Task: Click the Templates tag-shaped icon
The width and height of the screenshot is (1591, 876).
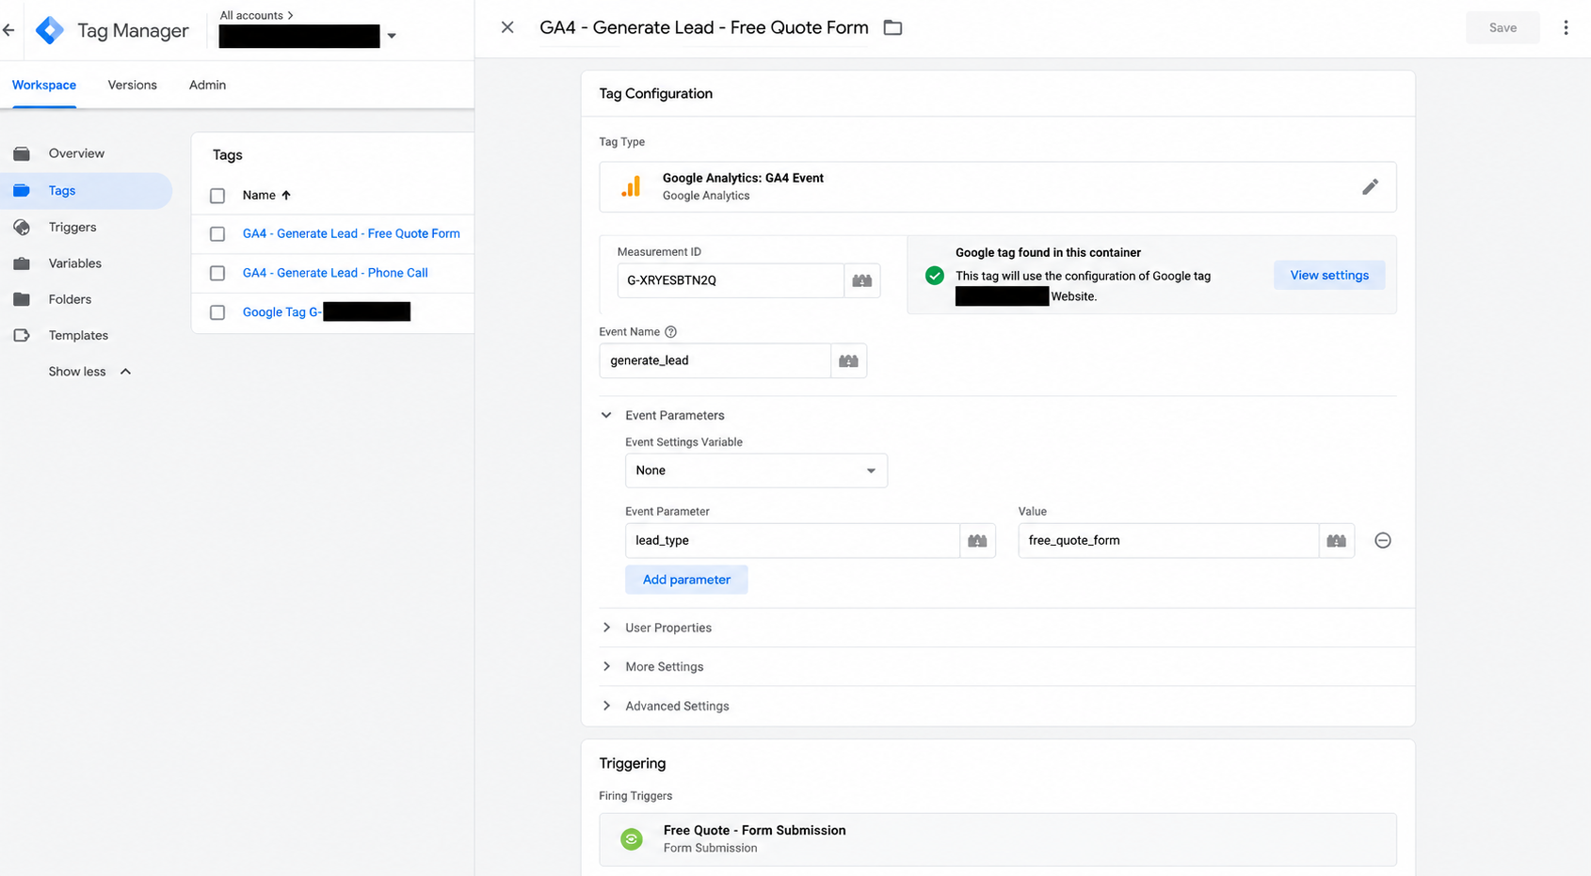Action: point(22,335)
